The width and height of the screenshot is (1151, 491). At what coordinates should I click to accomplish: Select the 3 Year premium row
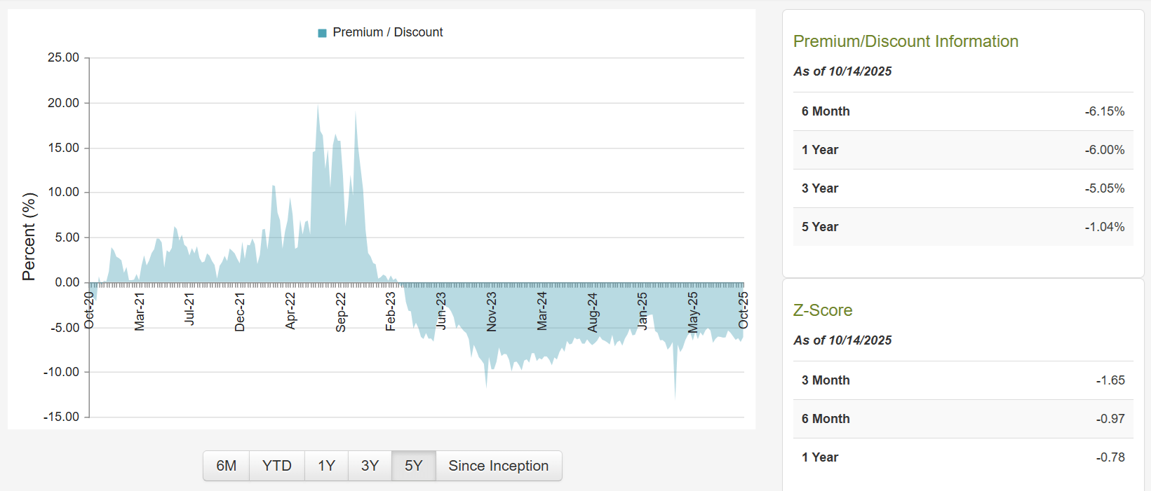point(963,188)
